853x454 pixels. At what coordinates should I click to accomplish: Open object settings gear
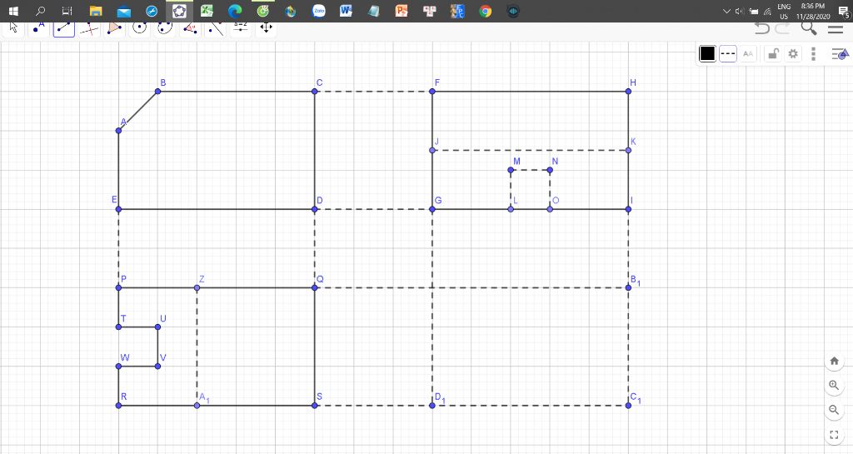pos(793,53)
